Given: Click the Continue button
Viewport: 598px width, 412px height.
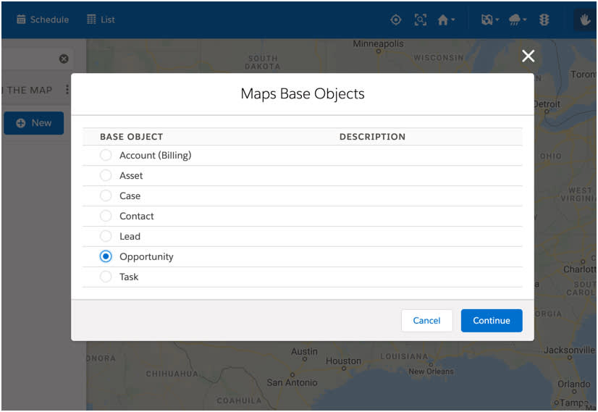Looking at the screenshot, I should 491,321.
